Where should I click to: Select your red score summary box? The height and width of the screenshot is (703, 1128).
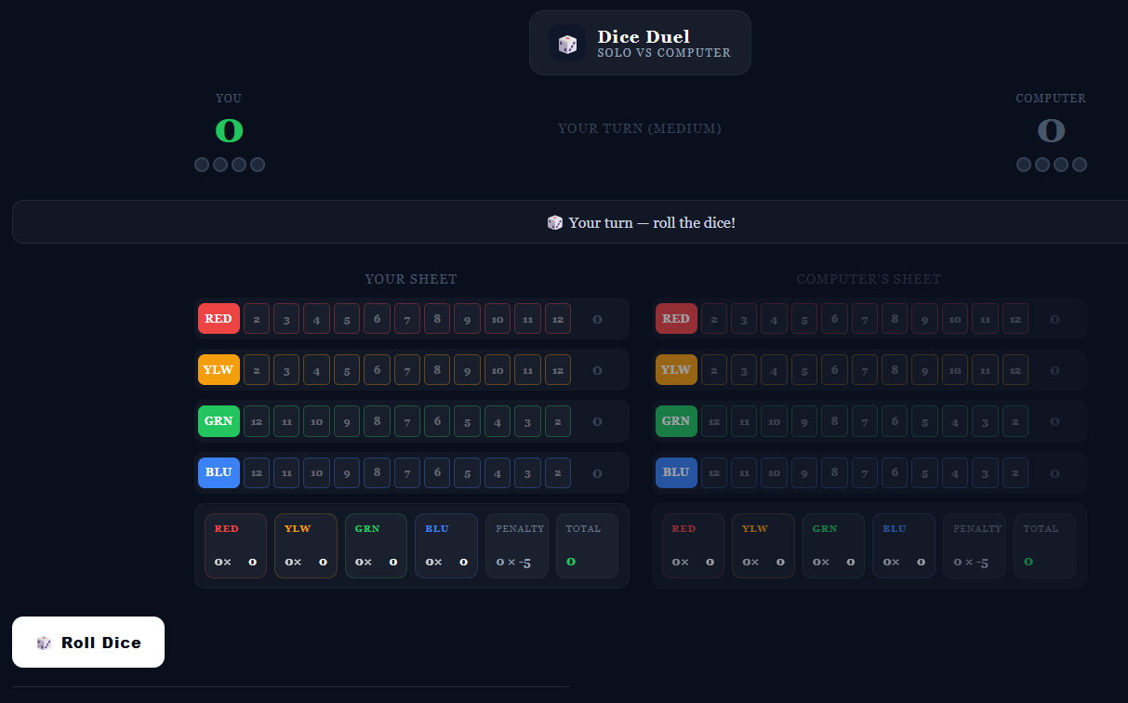(x=235, y=546)
